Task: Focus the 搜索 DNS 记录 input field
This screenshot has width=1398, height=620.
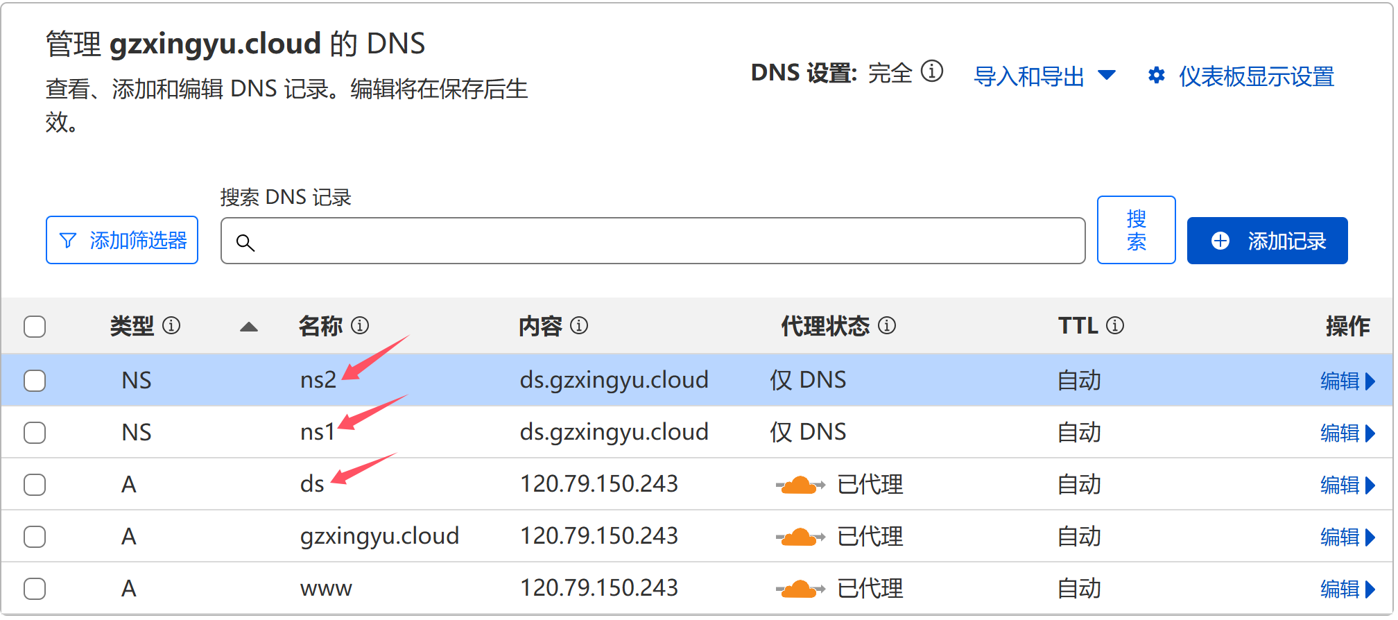Action: pos(653,241)
